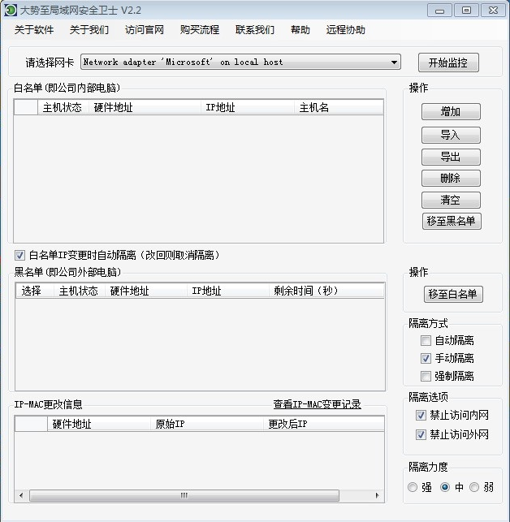Open the 关于我们 menu
The height and width of the screenshot is (522, 510).
[89, 30]
